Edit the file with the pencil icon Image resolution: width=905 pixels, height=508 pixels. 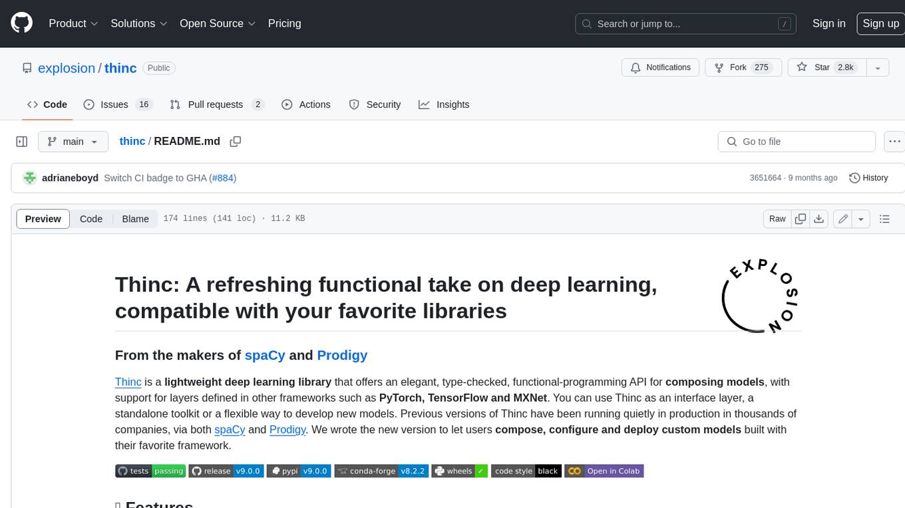coord(843,219)
